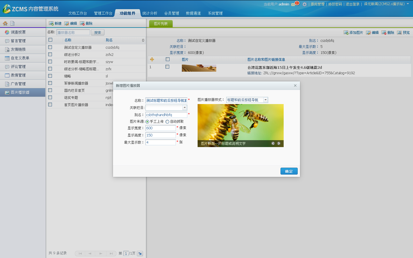Expand the 关联栏目 dropdown
The image size is (413, 258).
coord(185,107)
